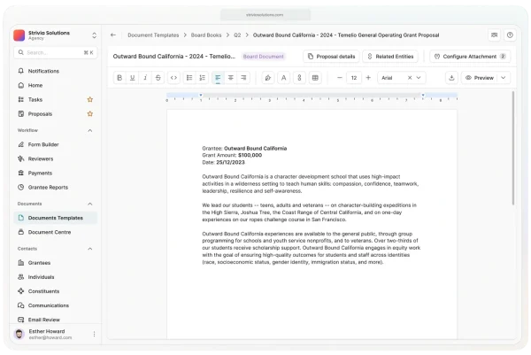
Task: Increase font size with the plus stepper
Action: coord(369,78)
